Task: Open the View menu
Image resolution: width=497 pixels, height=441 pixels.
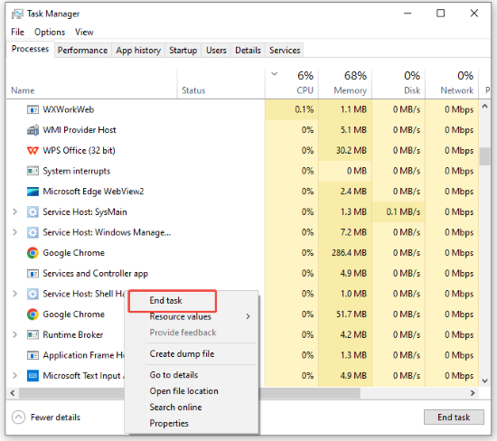Action: [x=84, y=32]
